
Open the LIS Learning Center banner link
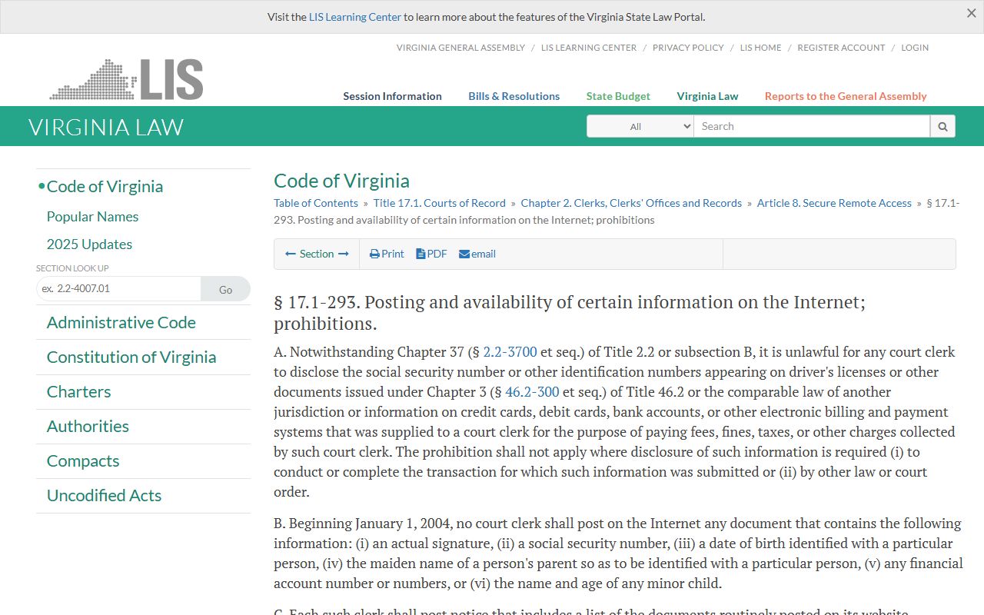(x=355, y=17)
